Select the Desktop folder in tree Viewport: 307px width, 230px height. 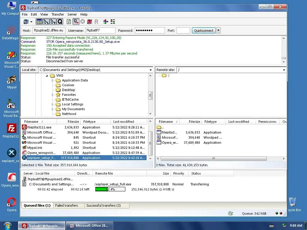point(68,90)
